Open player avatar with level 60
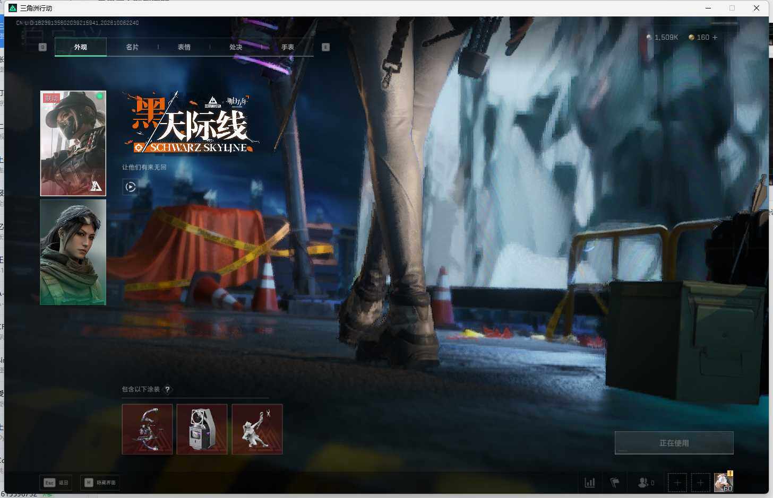The width and height of the screenshot is (773, 498). click(723, 482)
